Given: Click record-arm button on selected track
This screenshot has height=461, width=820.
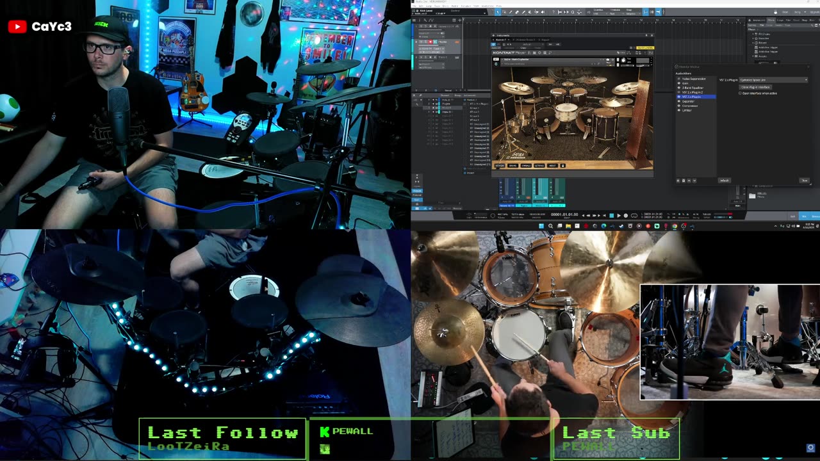Looking at the screenshot, I should pos(430,42).
